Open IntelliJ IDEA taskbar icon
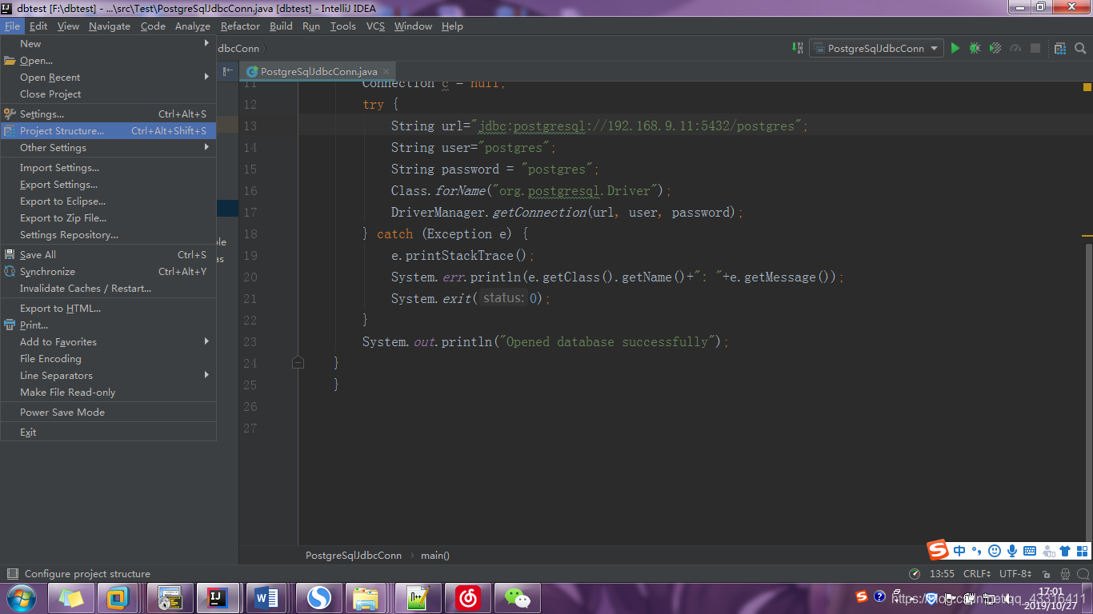Screen dimensions: 1093x614 [218, 598]
